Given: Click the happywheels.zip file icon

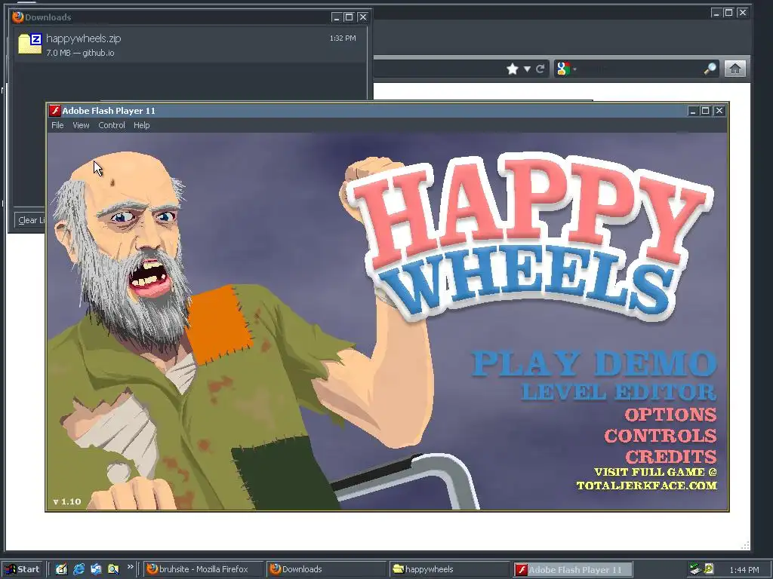Looking at the screenshot, I should pos(30,43).
